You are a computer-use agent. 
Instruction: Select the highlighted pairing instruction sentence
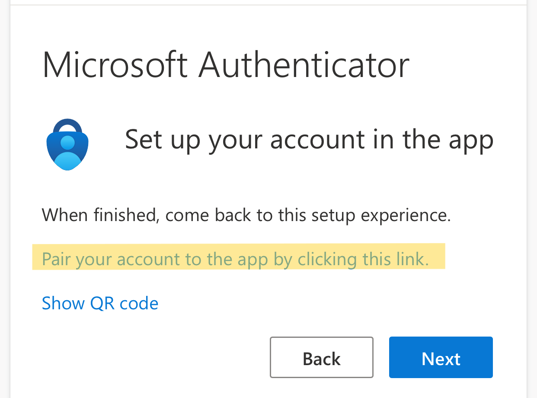pyautogui.click(x=238, y=258)
